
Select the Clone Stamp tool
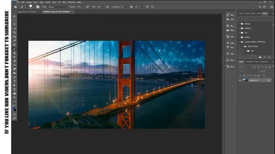coord(15,53)
